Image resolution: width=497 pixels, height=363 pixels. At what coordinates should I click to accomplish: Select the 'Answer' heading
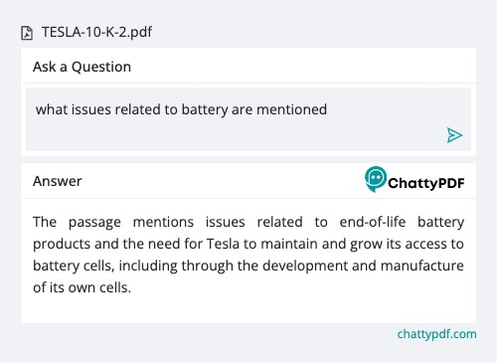pos(57,181)
